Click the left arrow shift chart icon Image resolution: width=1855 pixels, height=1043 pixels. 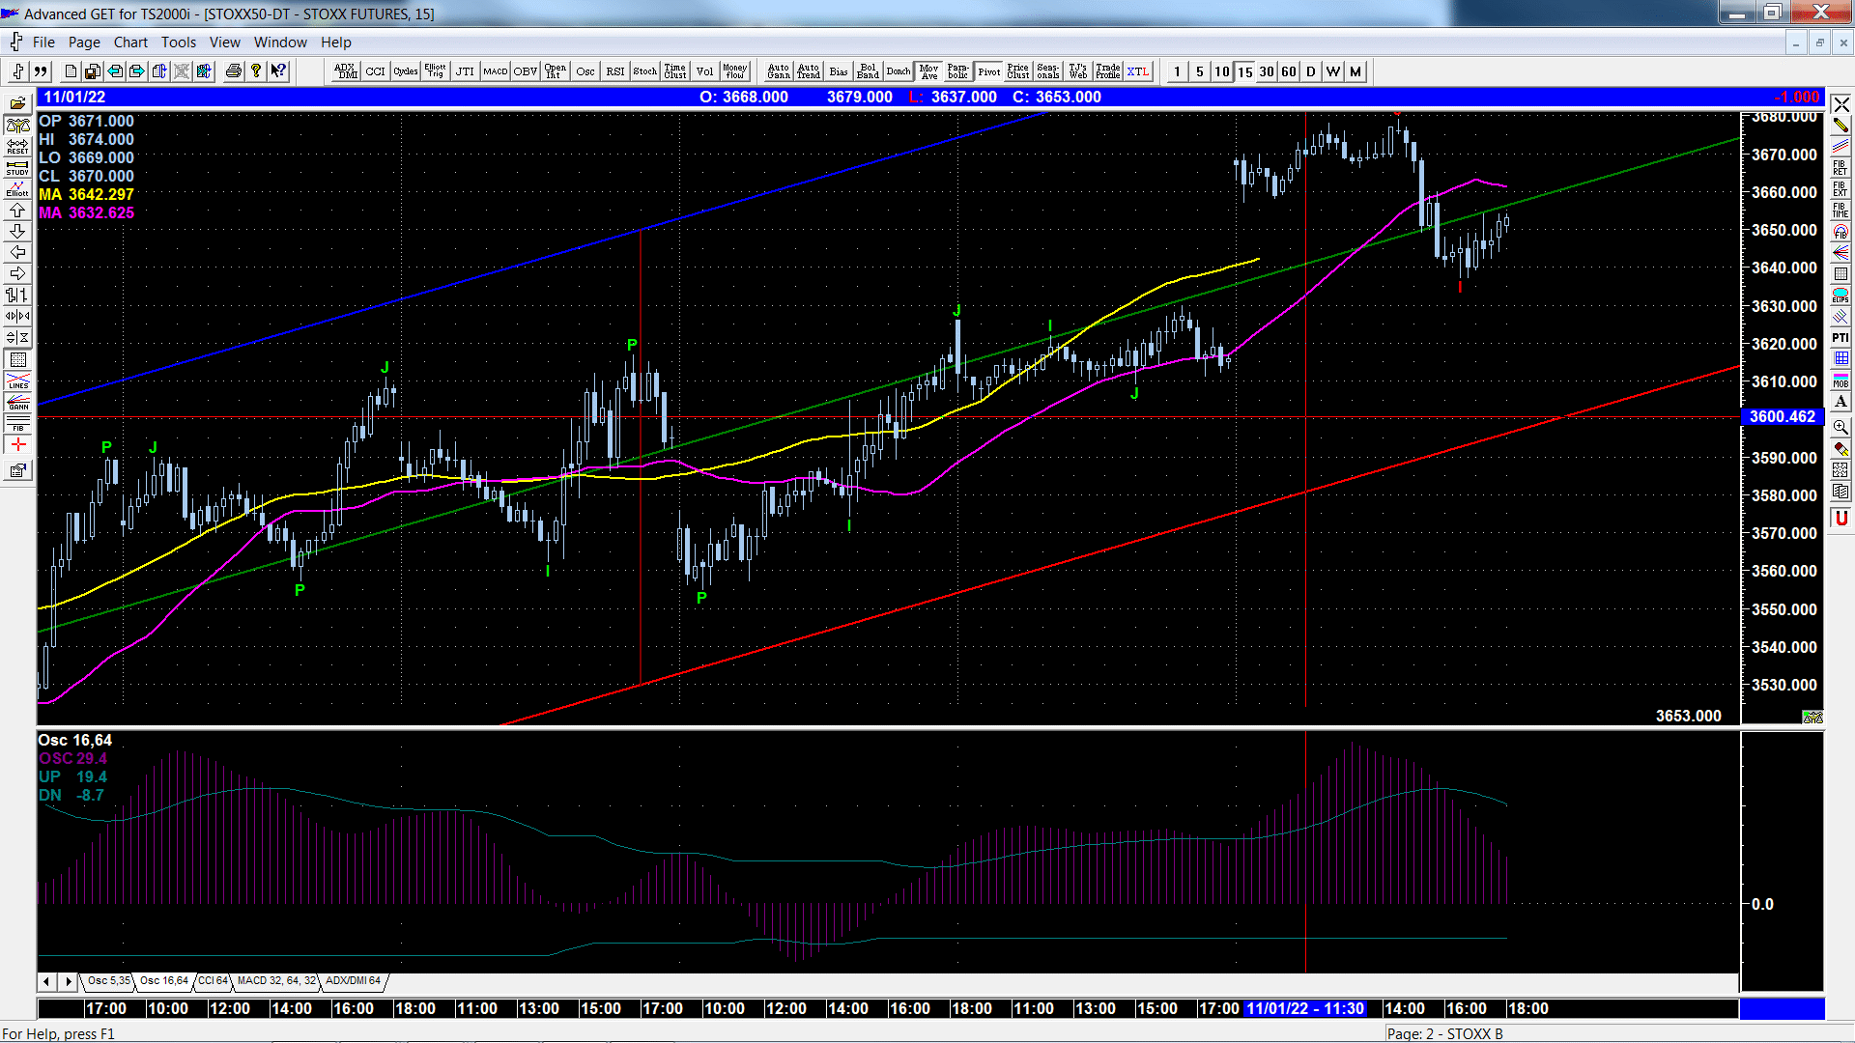tap(17, 252)
